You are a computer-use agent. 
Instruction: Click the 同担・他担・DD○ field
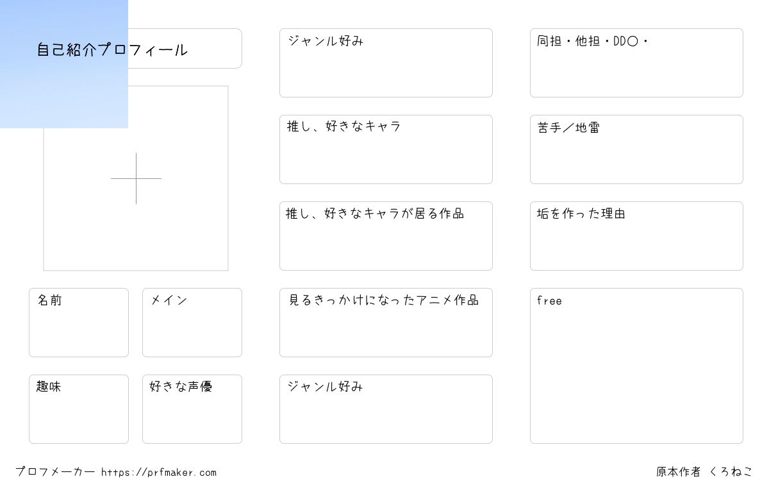(636, 63)
